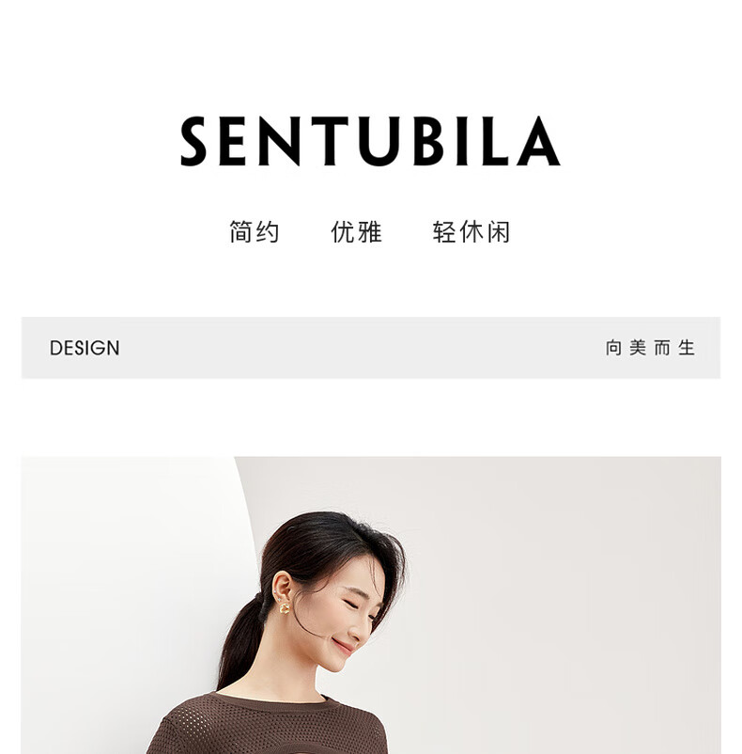The image size is (742, 754).
Task: Click the letter S in SENTUBILA
Action: pyautogui.click(x=193, y=141)
